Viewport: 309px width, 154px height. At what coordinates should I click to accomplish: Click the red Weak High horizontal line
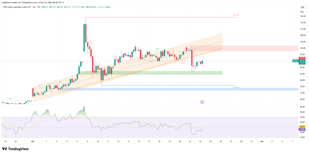[160, 17]
